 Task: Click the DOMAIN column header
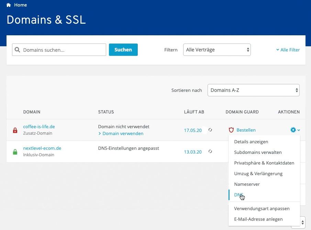pos(32,112)
